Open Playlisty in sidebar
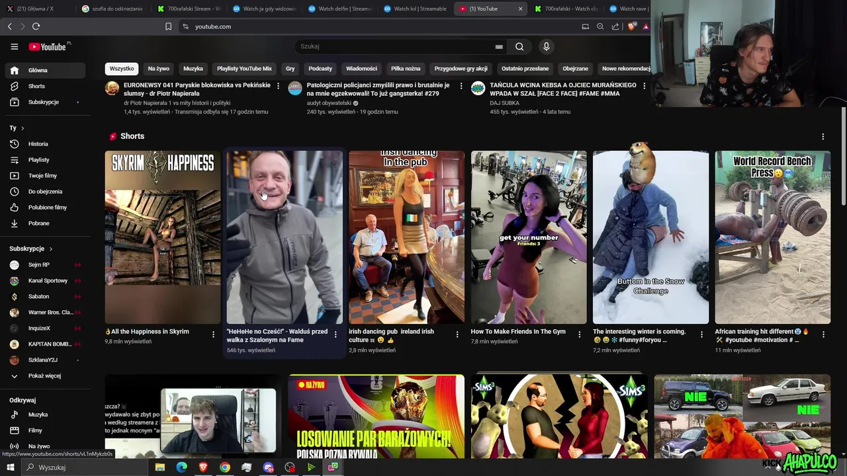The height and width of the screenshot is (476, 847). tap(45, 159)
